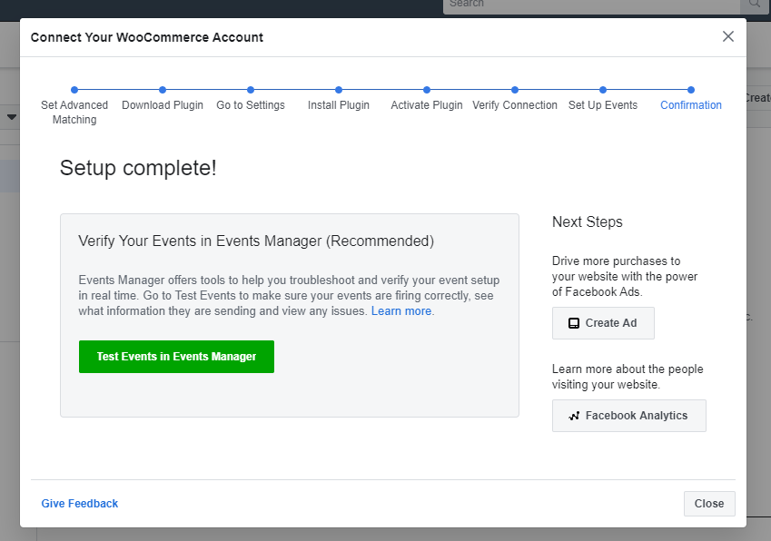Click the Give Feedback link
The height and width of the screenshot is (541, 771).
click(80, 504)
